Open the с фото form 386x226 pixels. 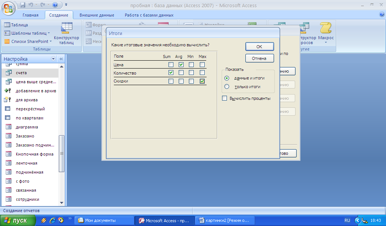coord(30,181)
